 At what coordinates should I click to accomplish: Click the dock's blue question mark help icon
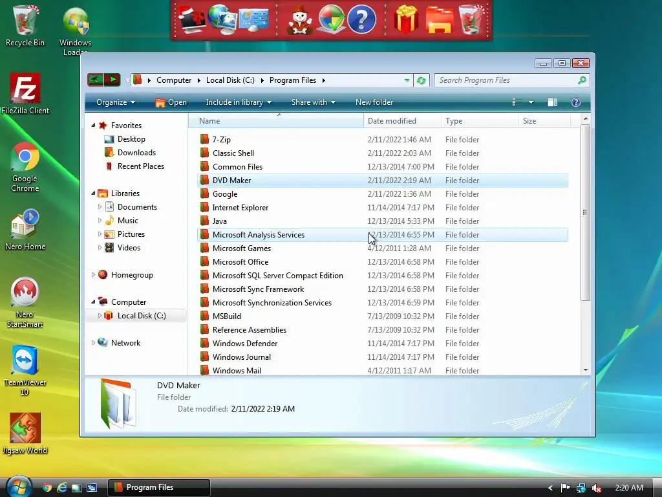tap(361, 19)
